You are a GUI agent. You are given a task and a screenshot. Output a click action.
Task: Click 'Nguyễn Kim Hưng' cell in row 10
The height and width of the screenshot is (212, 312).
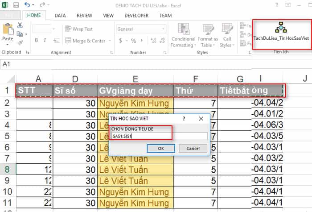135,192
